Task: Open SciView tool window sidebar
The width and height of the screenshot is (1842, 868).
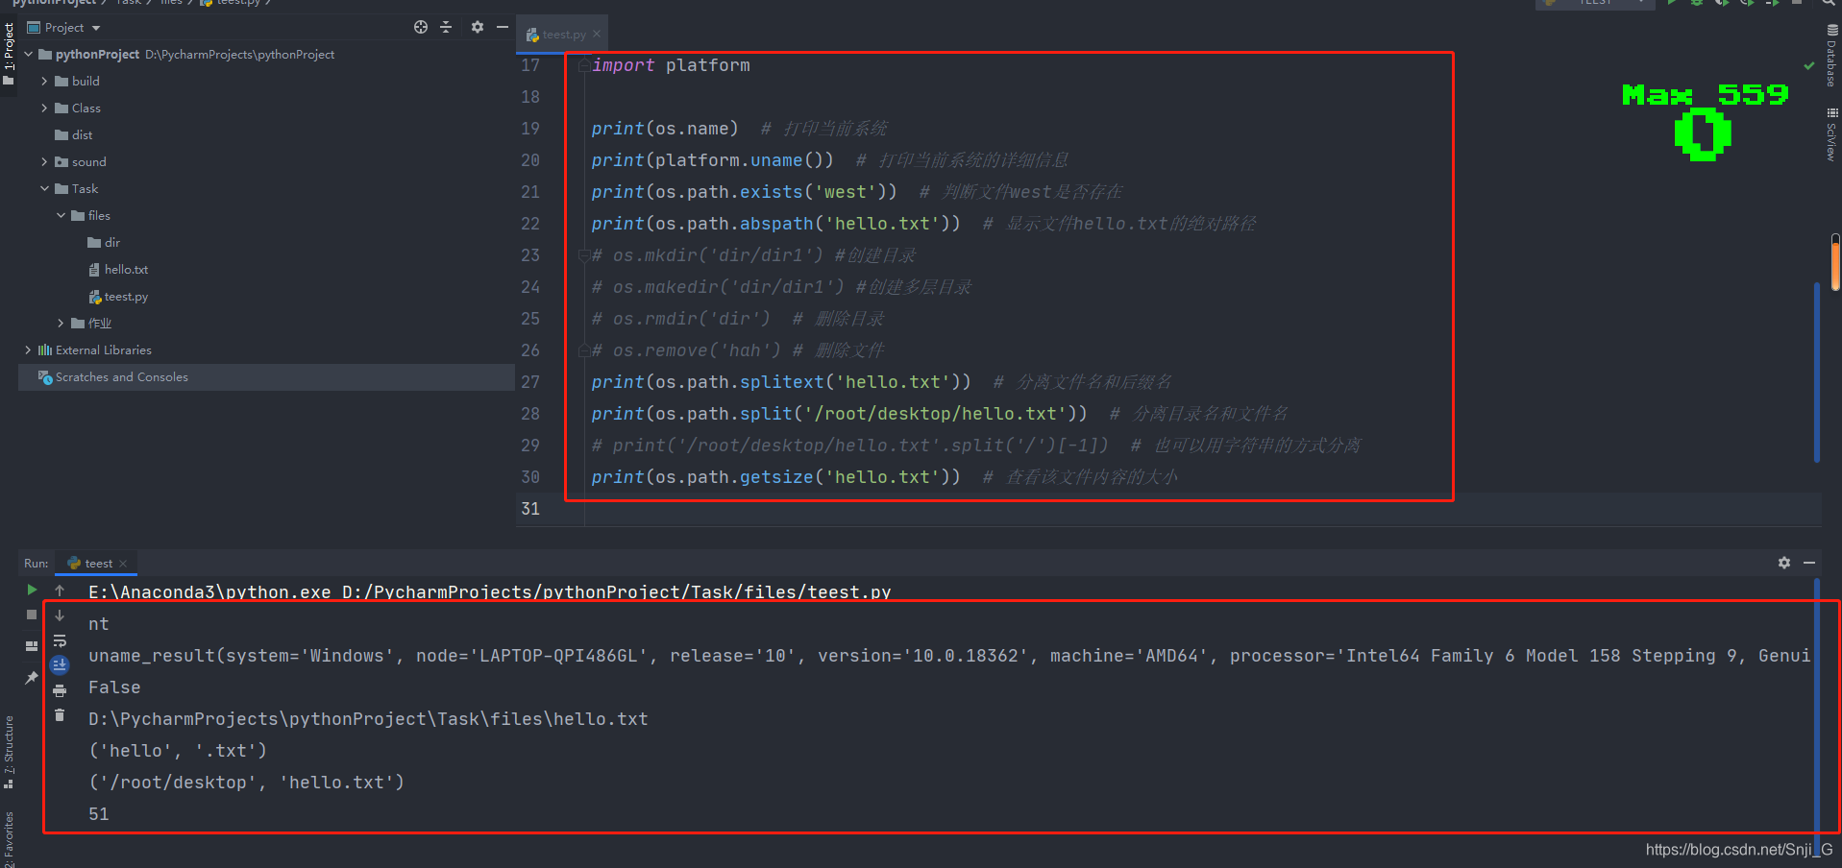Action: click(1831, 133)
